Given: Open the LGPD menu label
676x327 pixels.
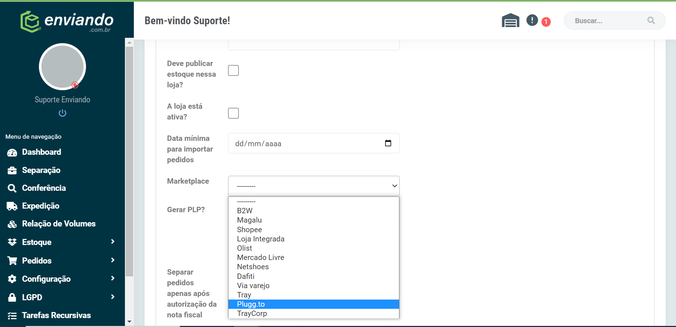Looking at the screenshot, I should 32,297.
